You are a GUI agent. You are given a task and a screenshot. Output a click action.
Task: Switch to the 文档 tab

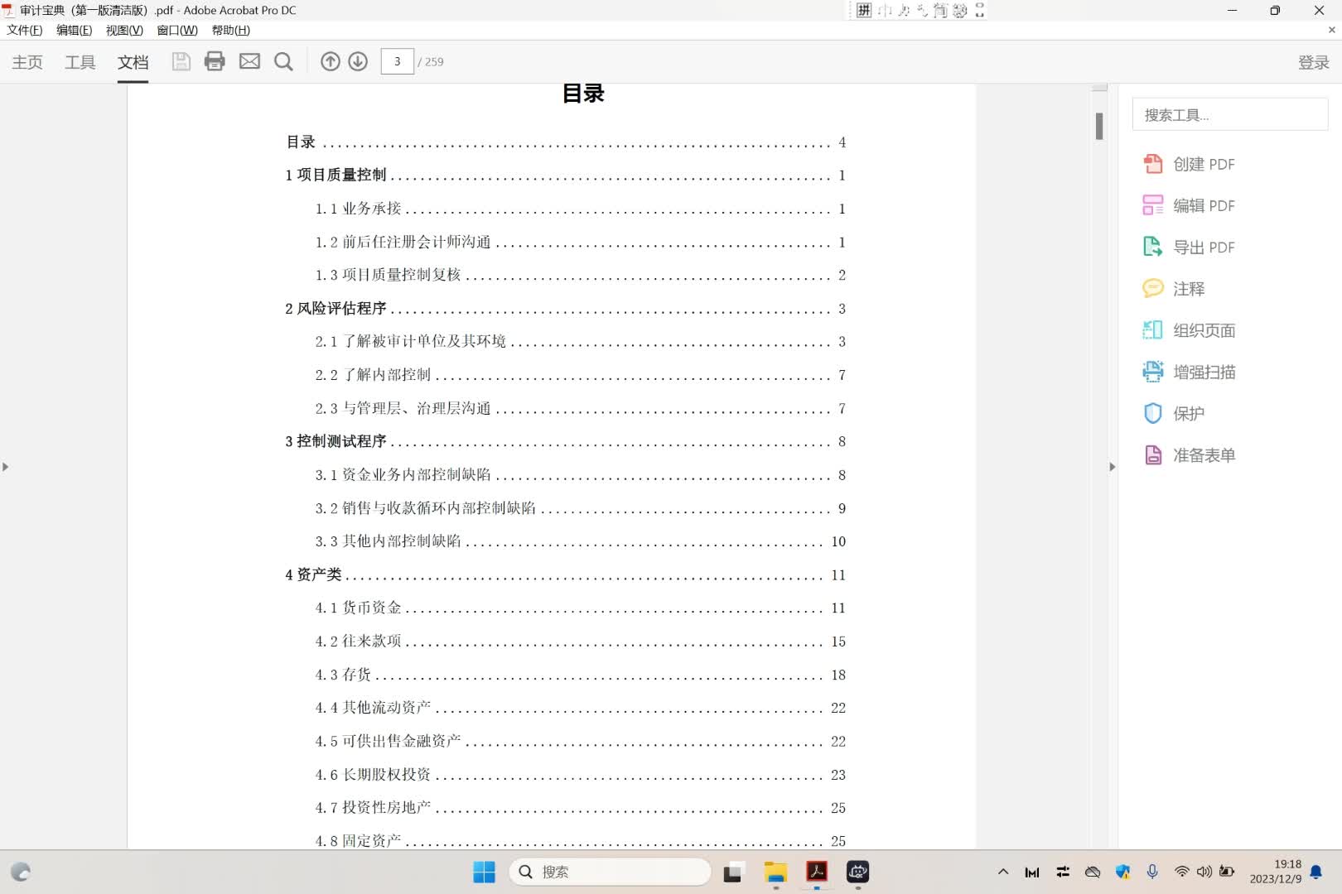(133, 62)
